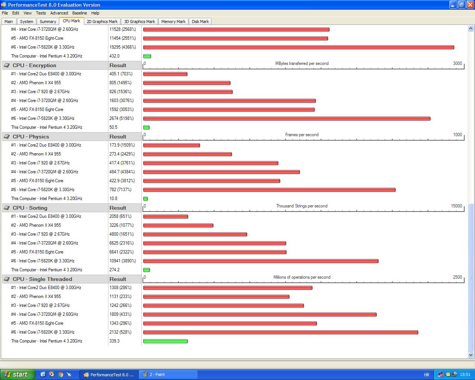Open the File menu
The image size is (475, 380).
coord(5,13)
